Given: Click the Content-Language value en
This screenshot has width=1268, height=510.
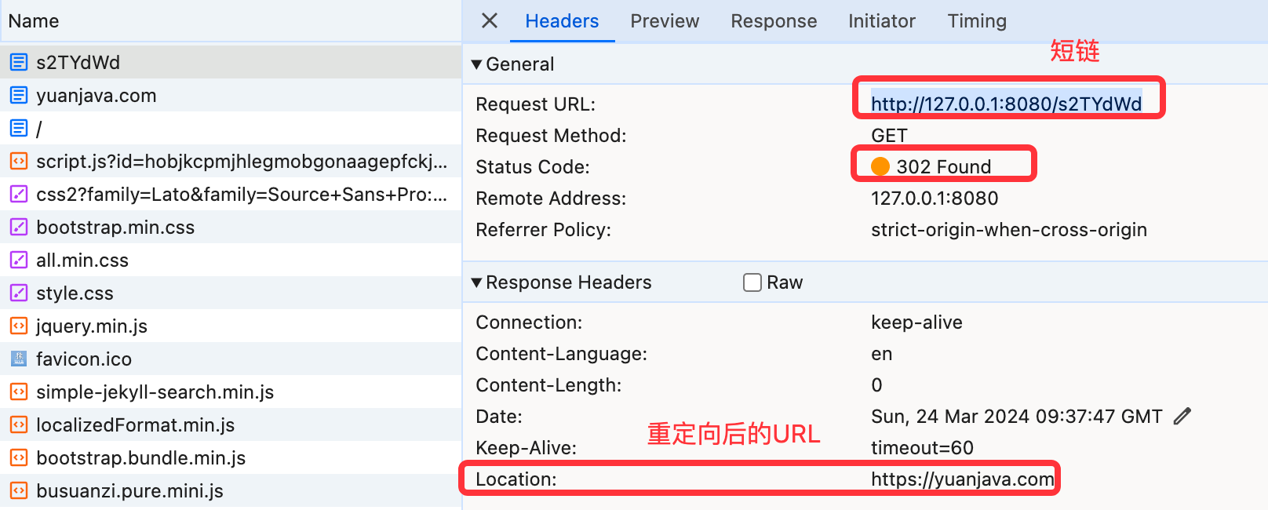Looking at the screenshot, I should 882,354.
